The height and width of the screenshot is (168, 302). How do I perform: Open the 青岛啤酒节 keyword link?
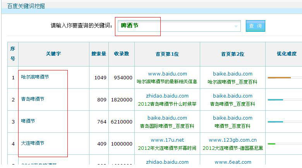click(33, 99)
